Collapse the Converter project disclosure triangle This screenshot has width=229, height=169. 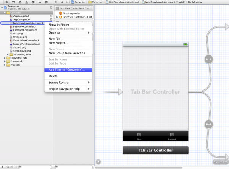point(2,7)
